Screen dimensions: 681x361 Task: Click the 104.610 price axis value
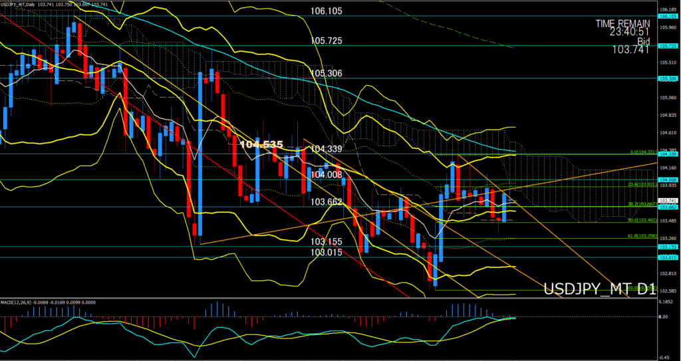[669, 132]
